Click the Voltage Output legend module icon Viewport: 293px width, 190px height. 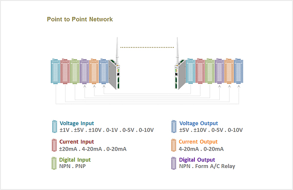(x=174, y=127)
